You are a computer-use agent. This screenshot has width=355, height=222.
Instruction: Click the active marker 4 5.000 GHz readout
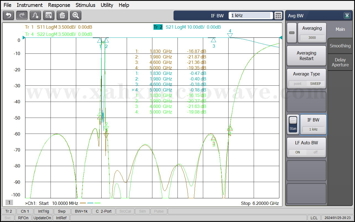pyautogui.click(x=169, y=90)
